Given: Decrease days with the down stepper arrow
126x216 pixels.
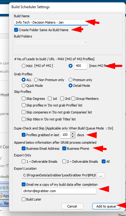Looking at the screenshot, I should coord(73,136).
